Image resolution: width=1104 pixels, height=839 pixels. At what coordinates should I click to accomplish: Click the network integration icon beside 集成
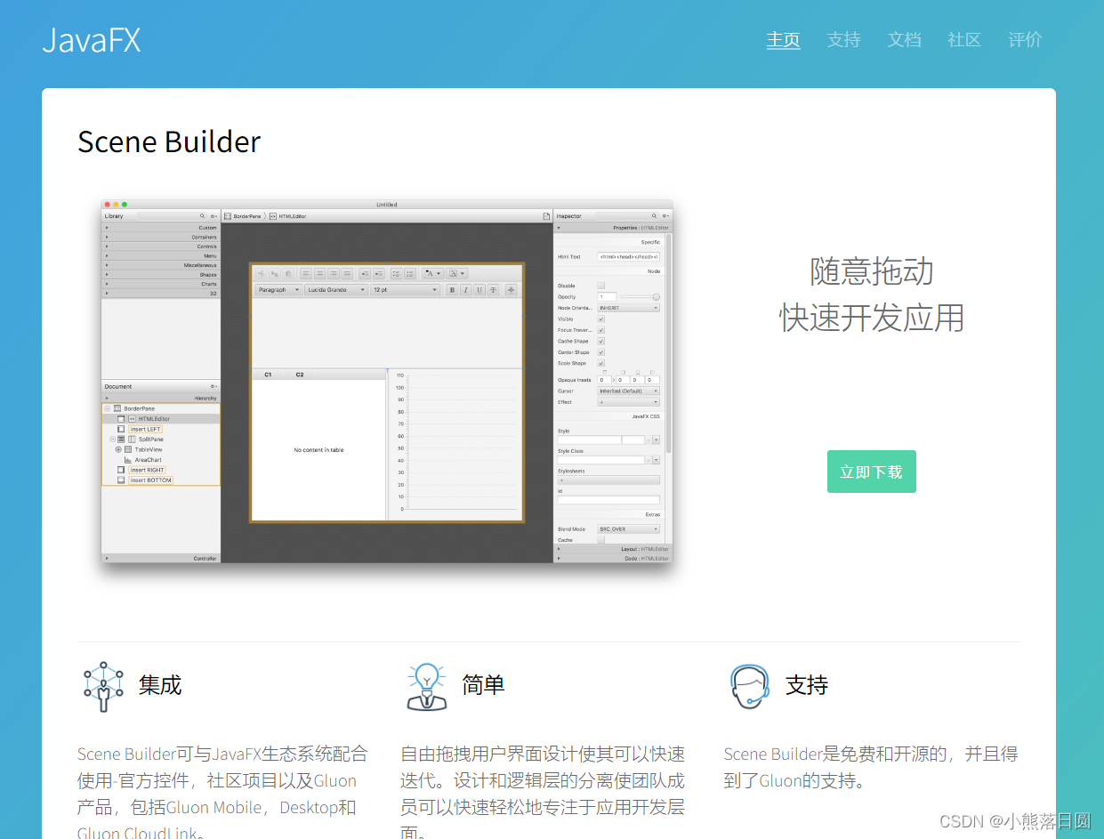tap(103, 685)
